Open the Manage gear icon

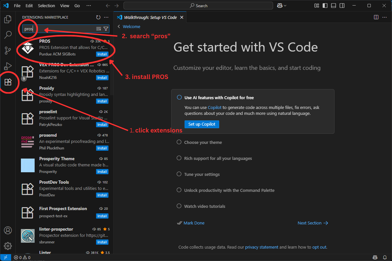[8, 246]
